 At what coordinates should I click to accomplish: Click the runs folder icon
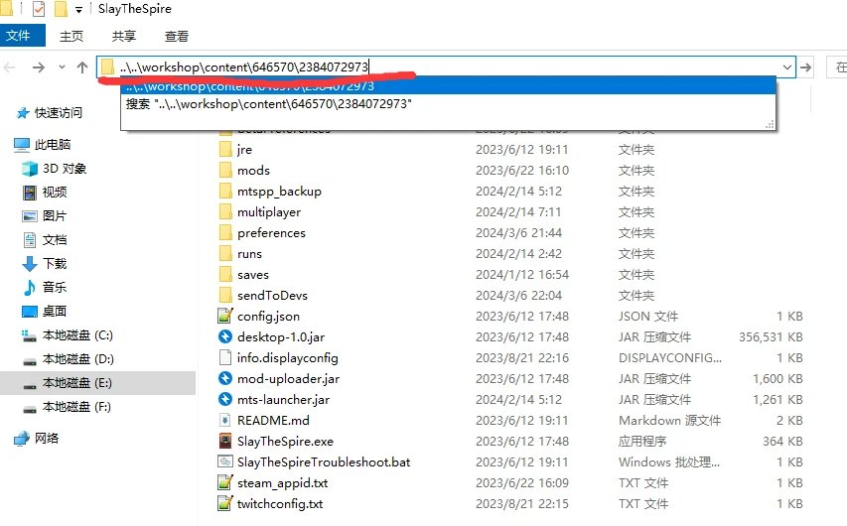225,254
